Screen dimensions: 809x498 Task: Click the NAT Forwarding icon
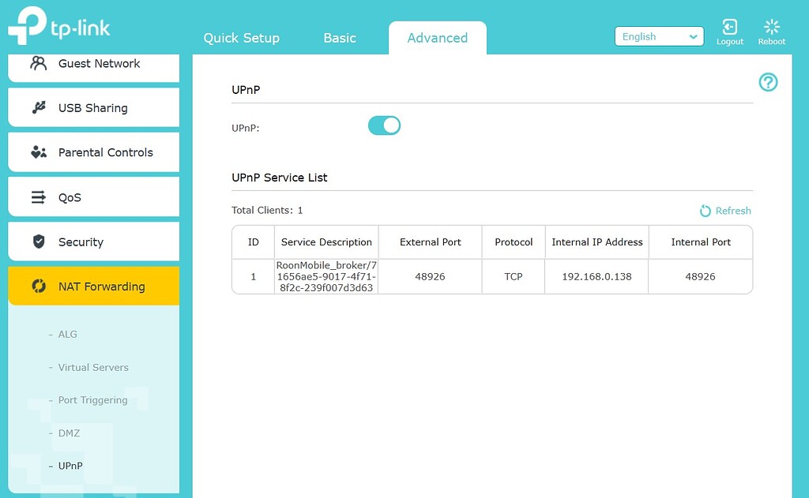click(38, 286)
